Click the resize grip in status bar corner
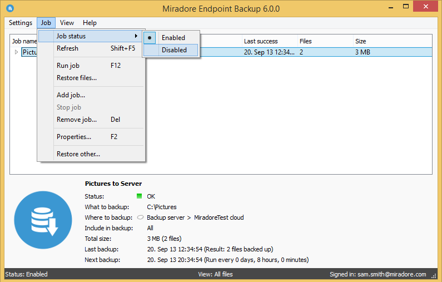442x282 pixels. tap(434, 276)
